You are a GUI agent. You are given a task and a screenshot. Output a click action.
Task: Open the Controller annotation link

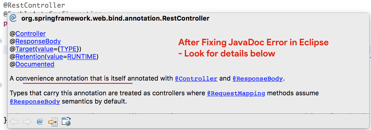[x=31, y=34]
